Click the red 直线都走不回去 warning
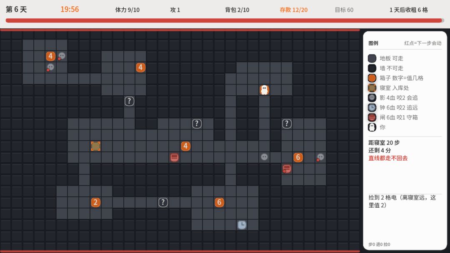Image resolution: width=450 pixels, height=253 pixels. pos(388,158)
